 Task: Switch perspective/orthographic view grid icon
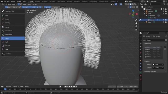[136, 30]
